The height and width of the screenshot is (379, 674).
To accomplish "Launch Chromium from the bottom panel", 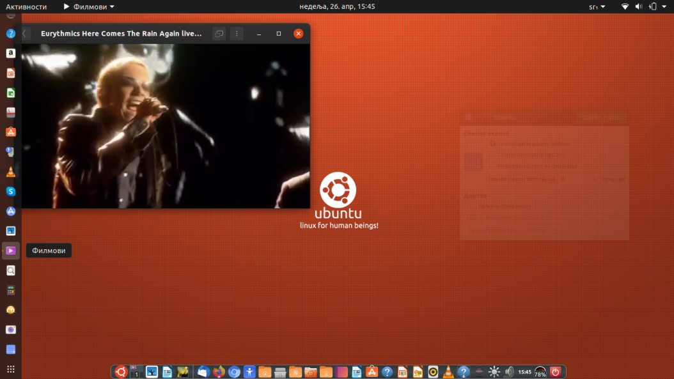I will pyautogui.click(x=234, y=372).
